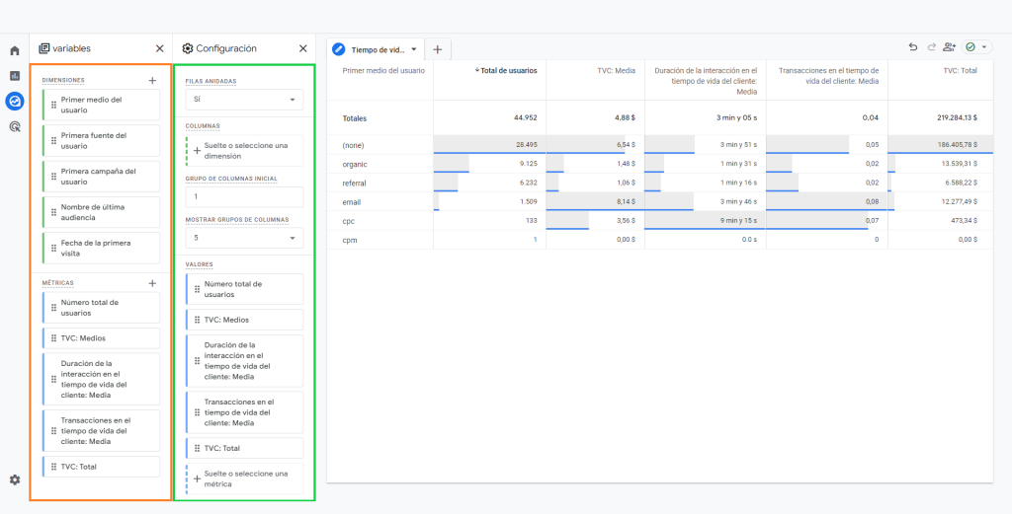Click the undo arrow icon
The height and width of the screenshot is (514, 1012).
912,47
